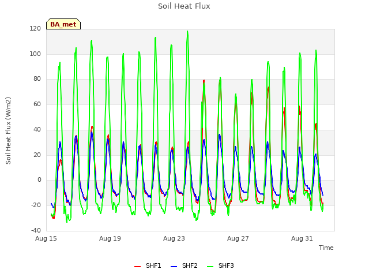Click the Time axis title
369x277 pixels.
[326, 248]
